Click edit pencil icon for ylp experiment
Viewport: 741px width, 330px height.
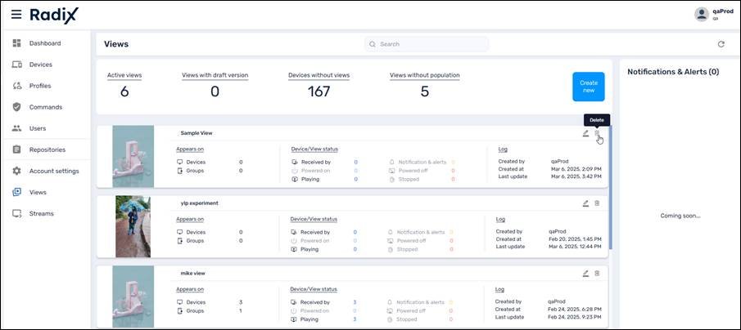click(585, 203)
